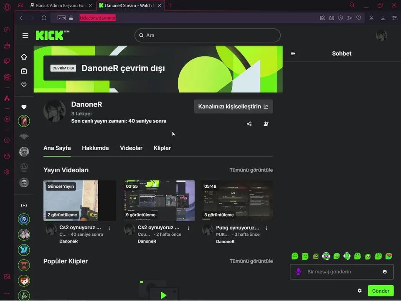Send message with Gönder button
The height and width of the screenshot is (301, 401).
[381, 291]
